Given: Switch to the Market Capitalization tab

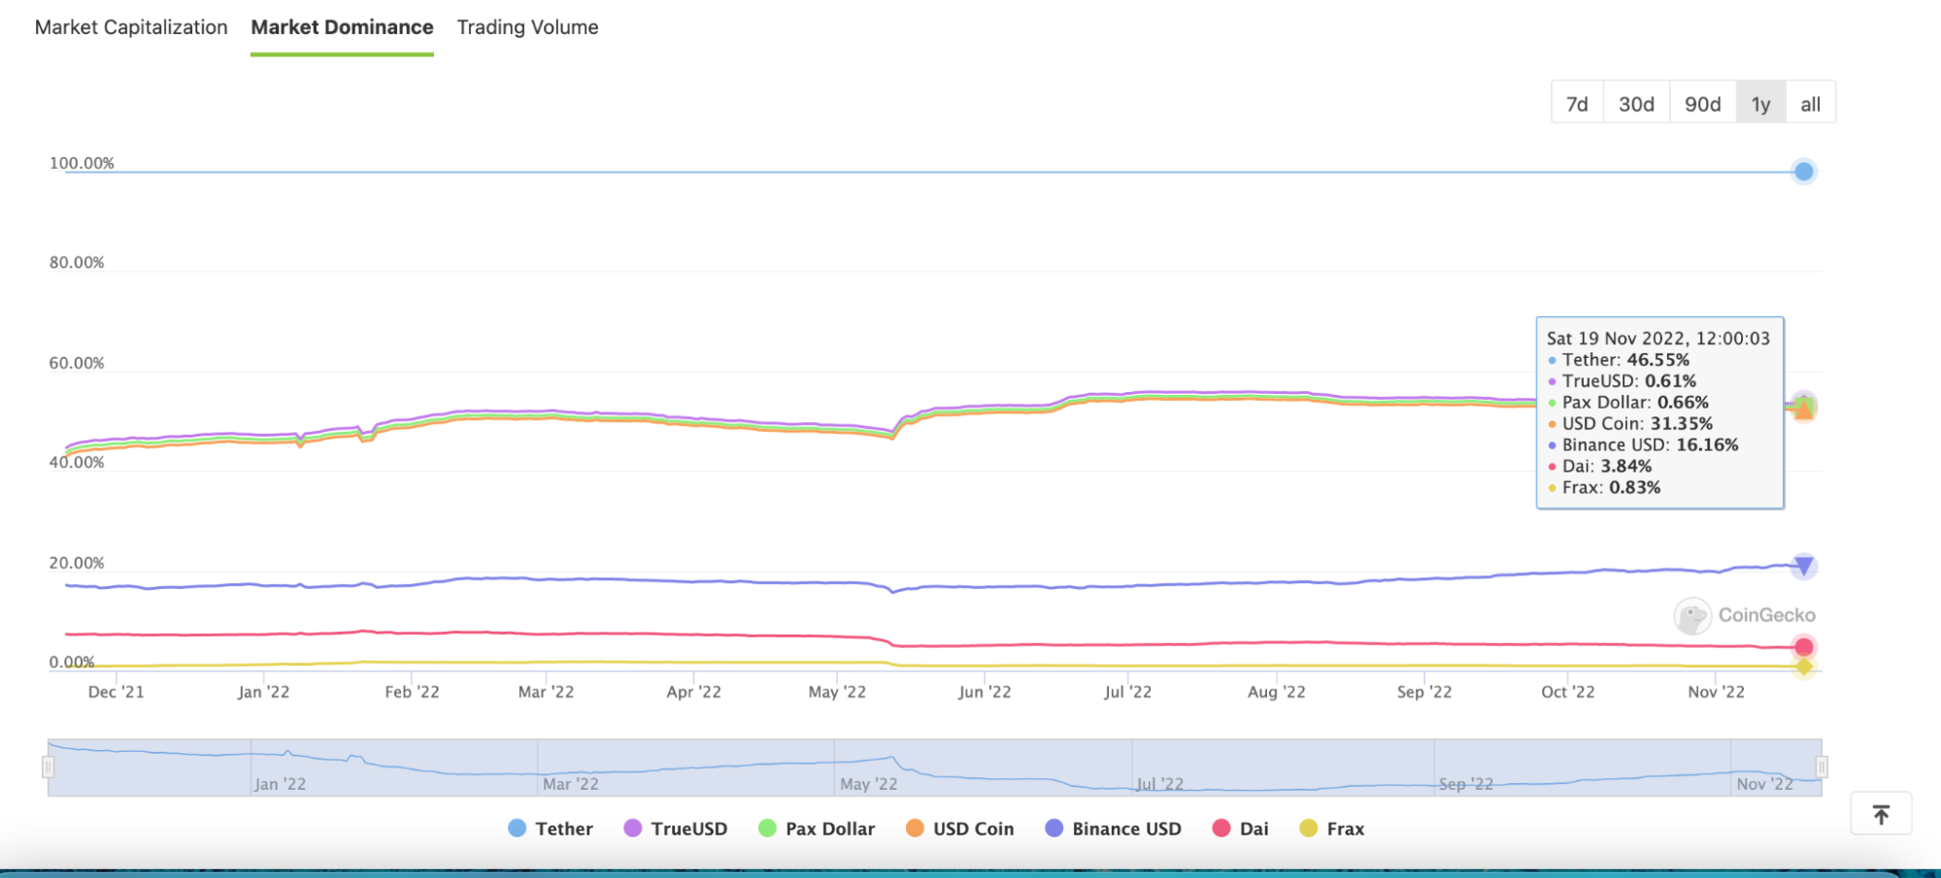Looking at the screenshot, I should (x=131, y=27).
